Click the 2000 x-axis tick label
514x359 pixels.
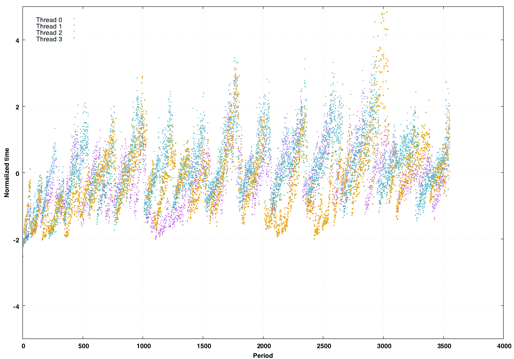pyautogui.click(x=263, y=346)
